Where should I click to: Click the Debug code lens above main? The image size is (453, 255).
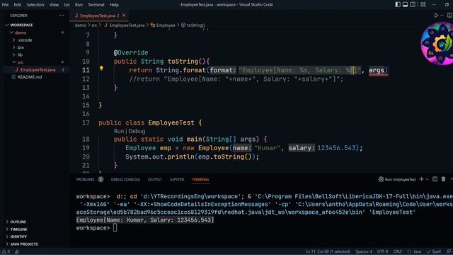click(x=137, y=131)
